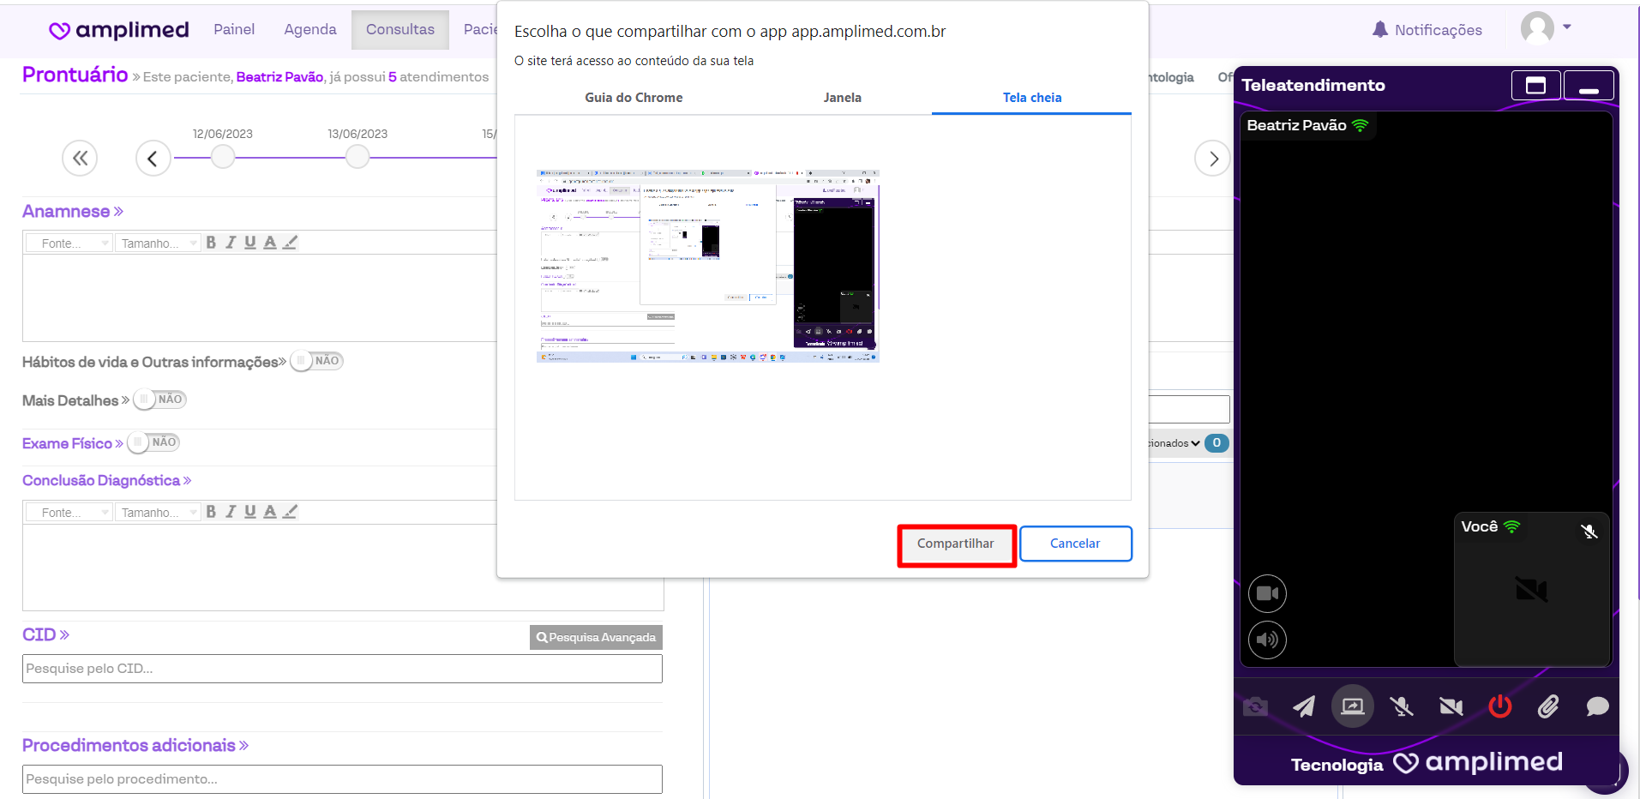Toggle the muted microphone icon
Image resolution: width=1640 pixels, height=799 pixels.
click(1402, 706)
